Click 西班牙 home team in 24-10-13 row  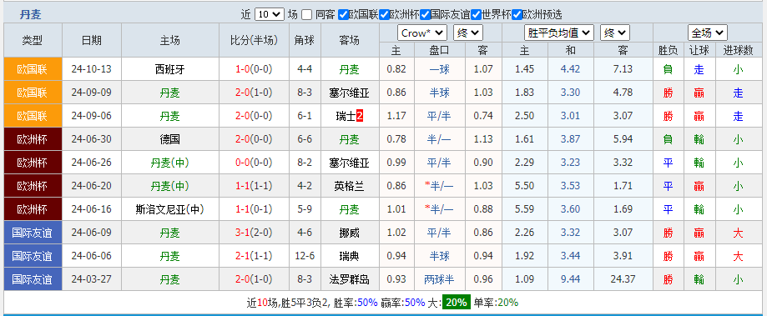pyautogui.click(x=169, y=69)
